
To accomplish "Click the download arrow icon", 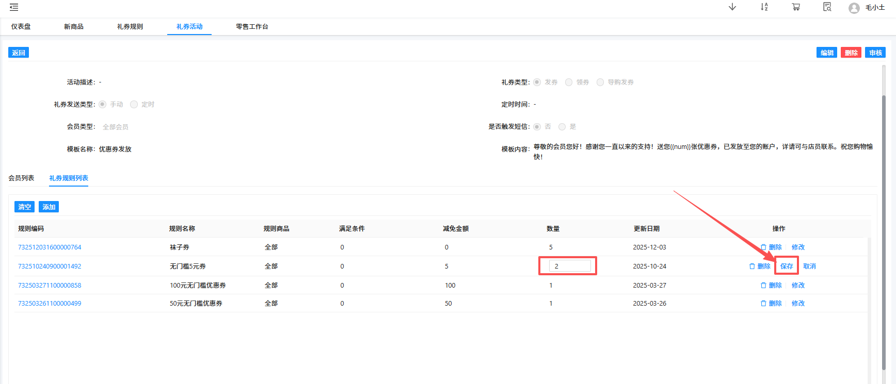I will click(x=732, y=7).
